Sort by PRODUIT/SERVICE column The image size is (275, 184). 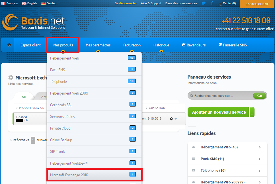pos(30,108)
